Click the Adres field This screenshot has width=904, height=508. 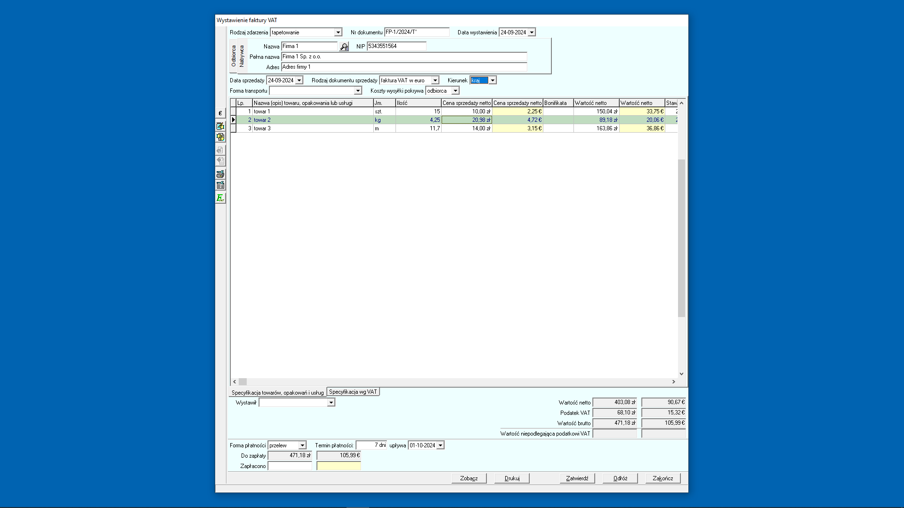click(404, 67)
